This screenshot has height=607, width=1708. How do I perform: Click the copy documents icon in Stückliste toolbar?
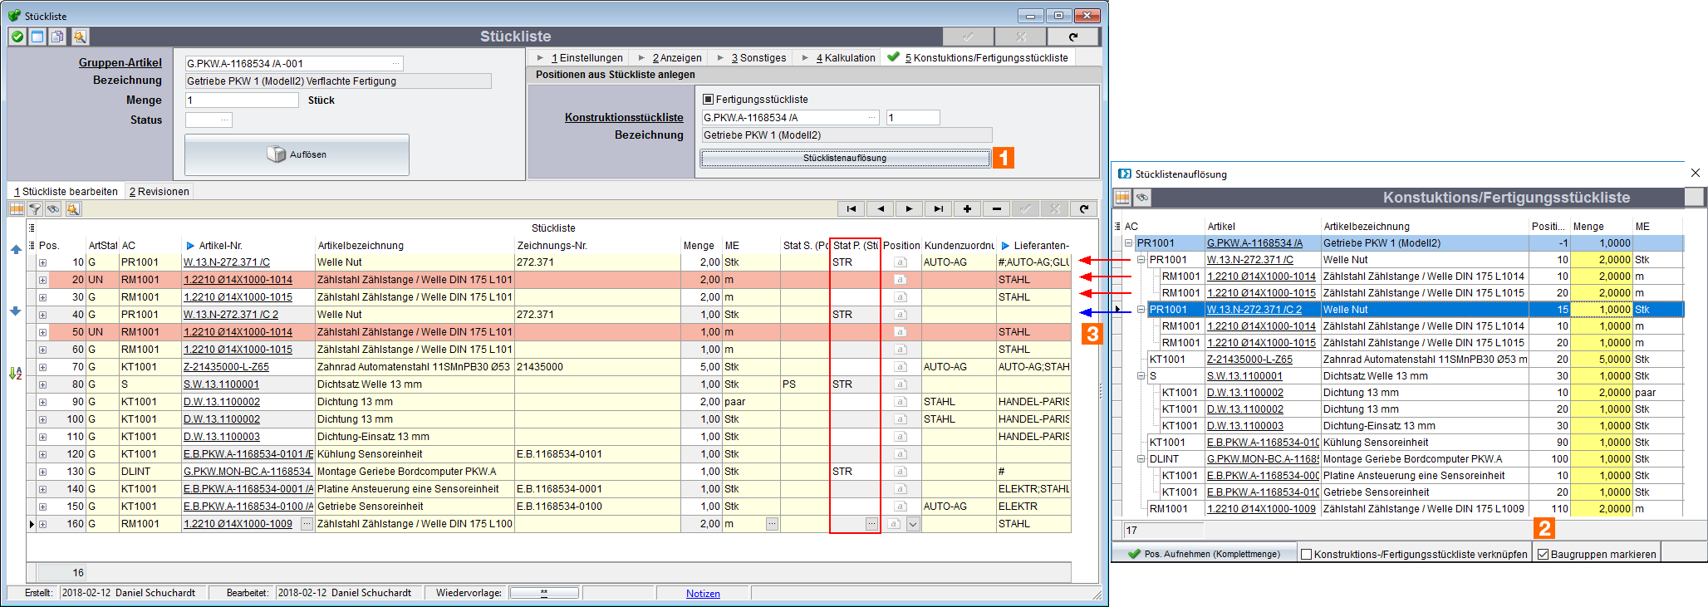tap(57, 37)
